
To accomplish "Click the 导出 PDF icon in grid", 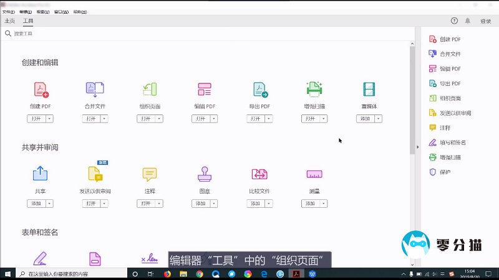I will click(x=259, y=90).
